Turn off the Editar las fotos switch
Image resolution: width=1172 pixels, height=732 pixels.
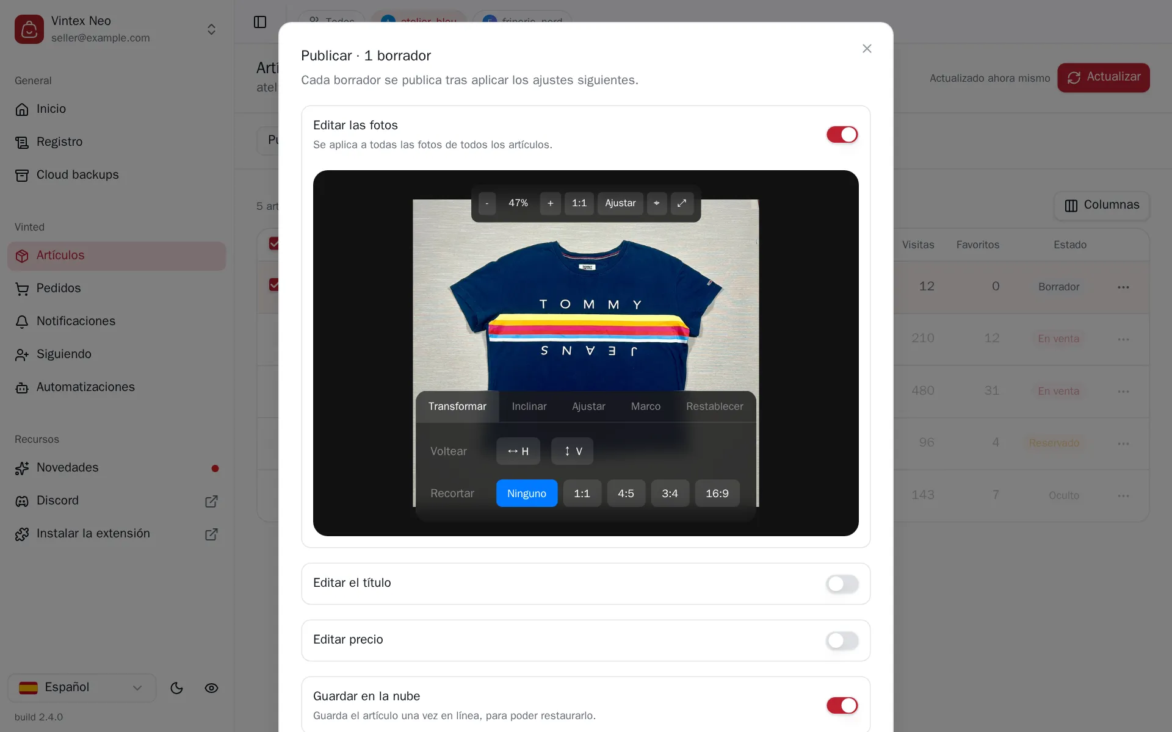pos(842,134)
